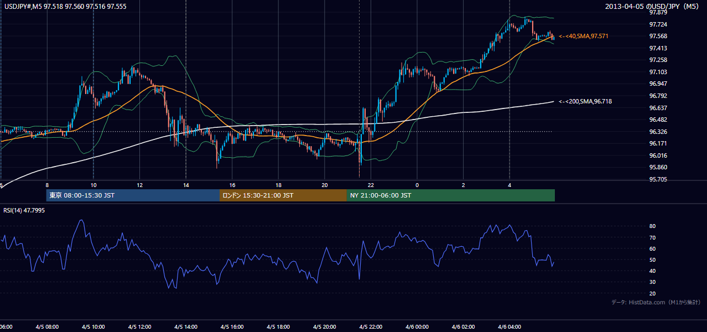Click price axis value 95.705
This screenshot has height=332, width=707.
[x=657, y=179]
